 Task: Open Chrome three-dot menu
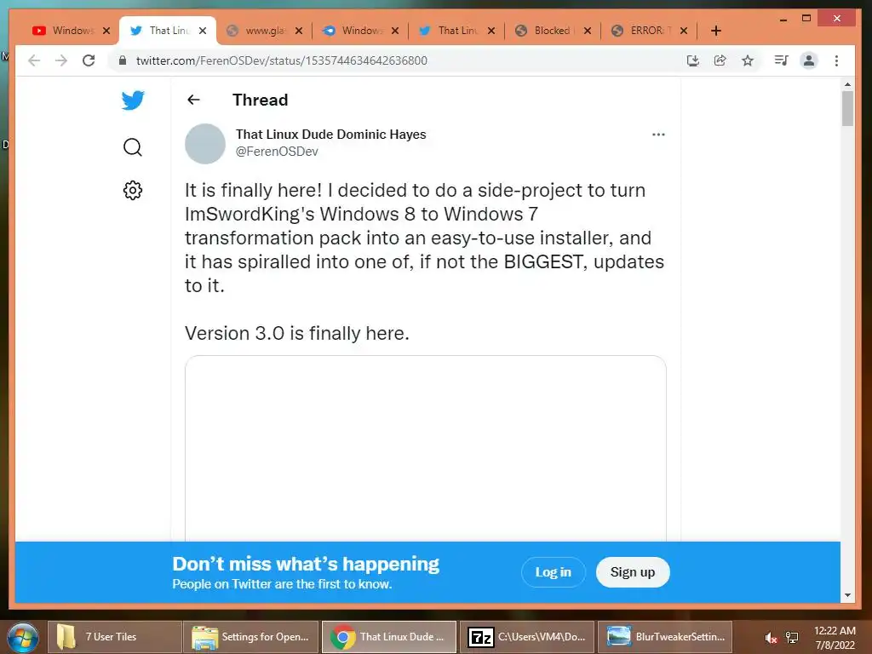[x=836, y=60]
